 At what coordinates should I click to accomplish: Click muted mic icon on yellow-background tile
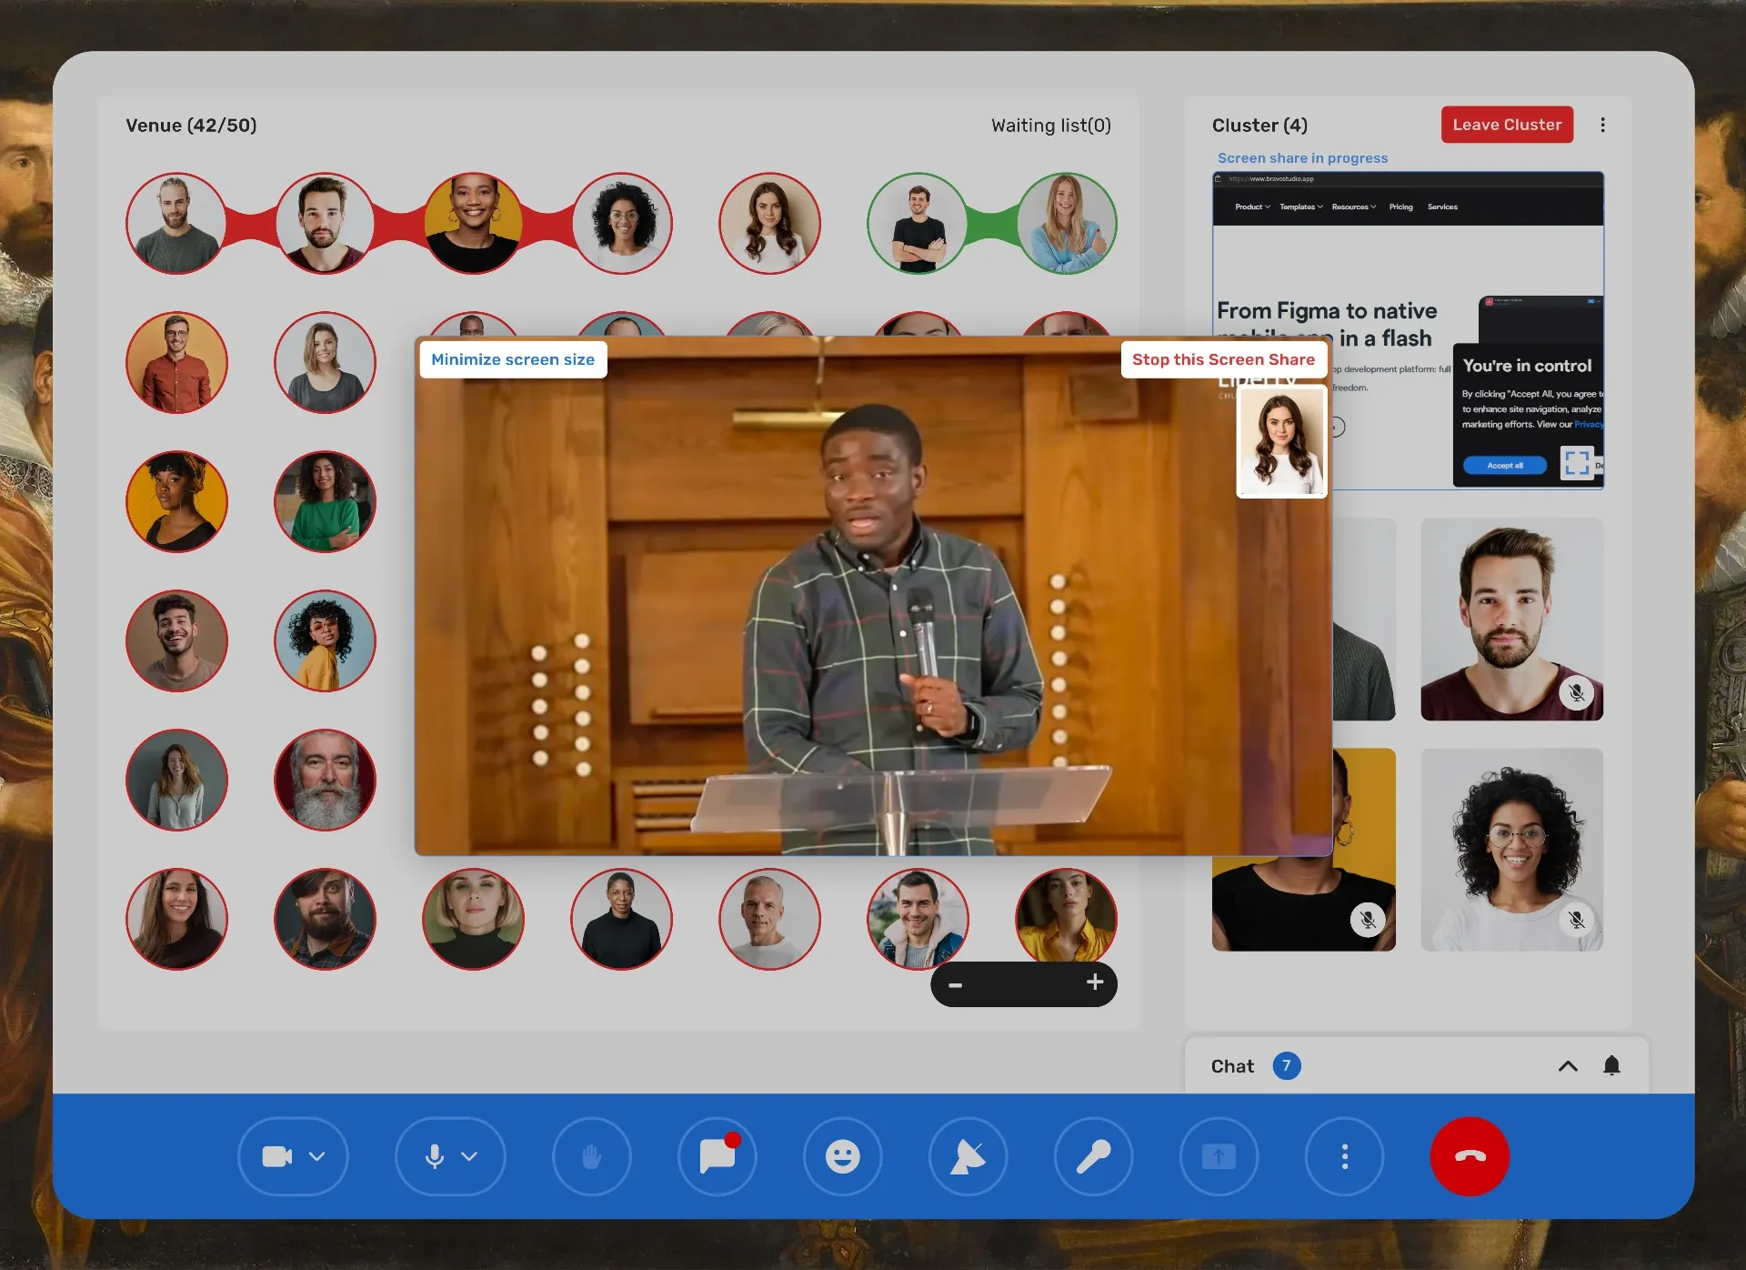coord(1368,920)
